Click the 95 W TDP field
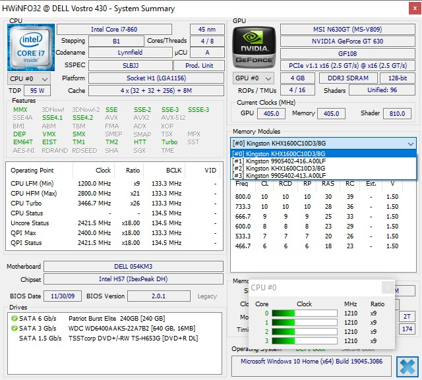Screen dimensions: 422x380 click(x=37, y=91)
